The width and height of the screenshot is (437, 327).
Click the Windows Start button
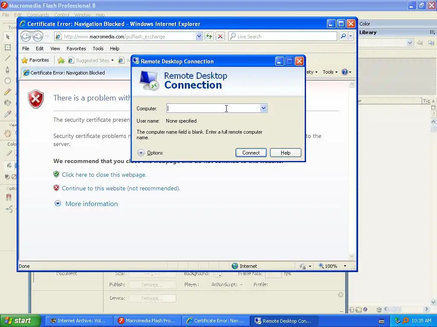[x=20, y=321]
